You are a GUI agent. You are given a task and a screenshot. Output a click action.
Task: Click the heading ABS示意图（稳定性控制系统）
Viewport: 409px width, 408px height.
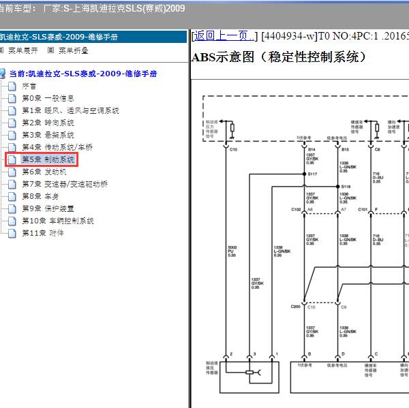[x=279, y=57]
